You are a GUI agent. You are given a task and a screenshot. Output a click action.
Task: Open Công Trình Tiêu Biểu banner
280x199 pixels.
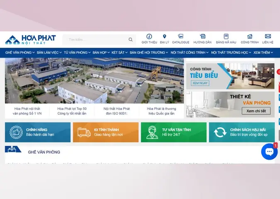point(230,76)
